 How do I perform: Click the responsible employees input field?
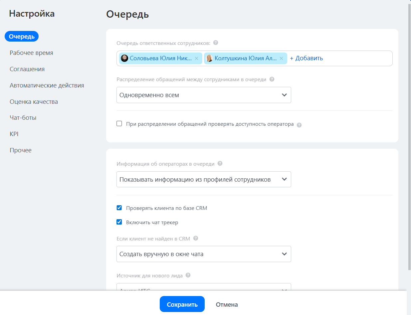tap(255, 58)
